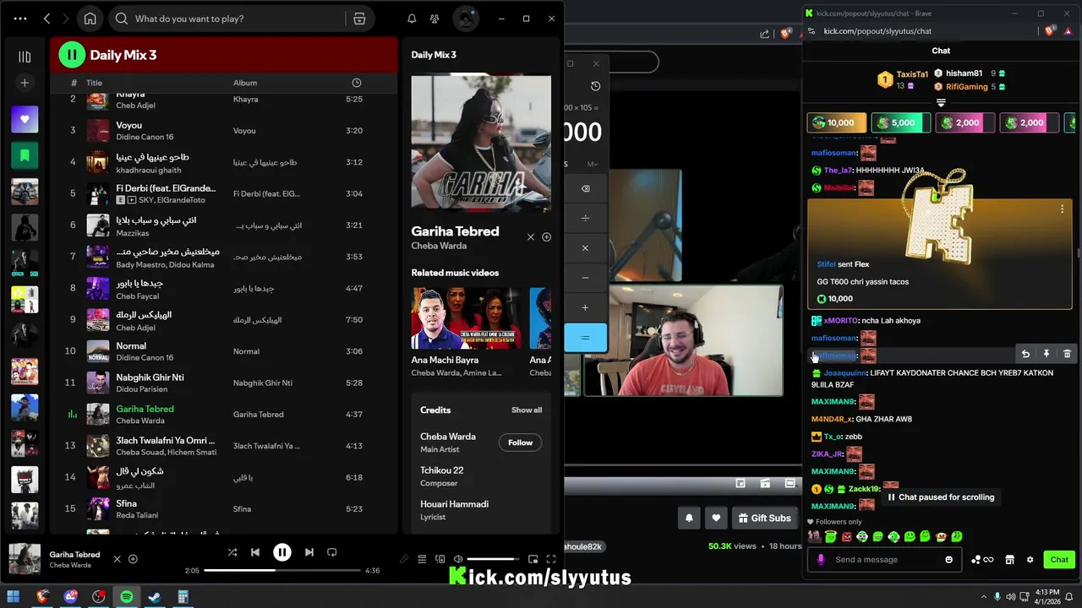The image size is (1082, 608).
Task: Add now-playing song to Liked Songs in player bar
Action: point(133,559)
